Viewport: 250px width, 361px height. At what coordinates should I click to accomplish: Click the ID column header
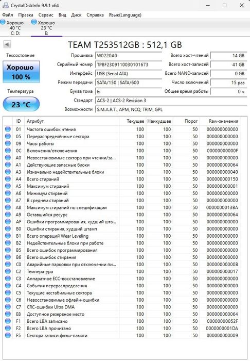19,121
